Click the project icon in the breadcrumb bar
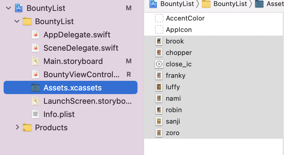284x155 pixels. [153, 4]
